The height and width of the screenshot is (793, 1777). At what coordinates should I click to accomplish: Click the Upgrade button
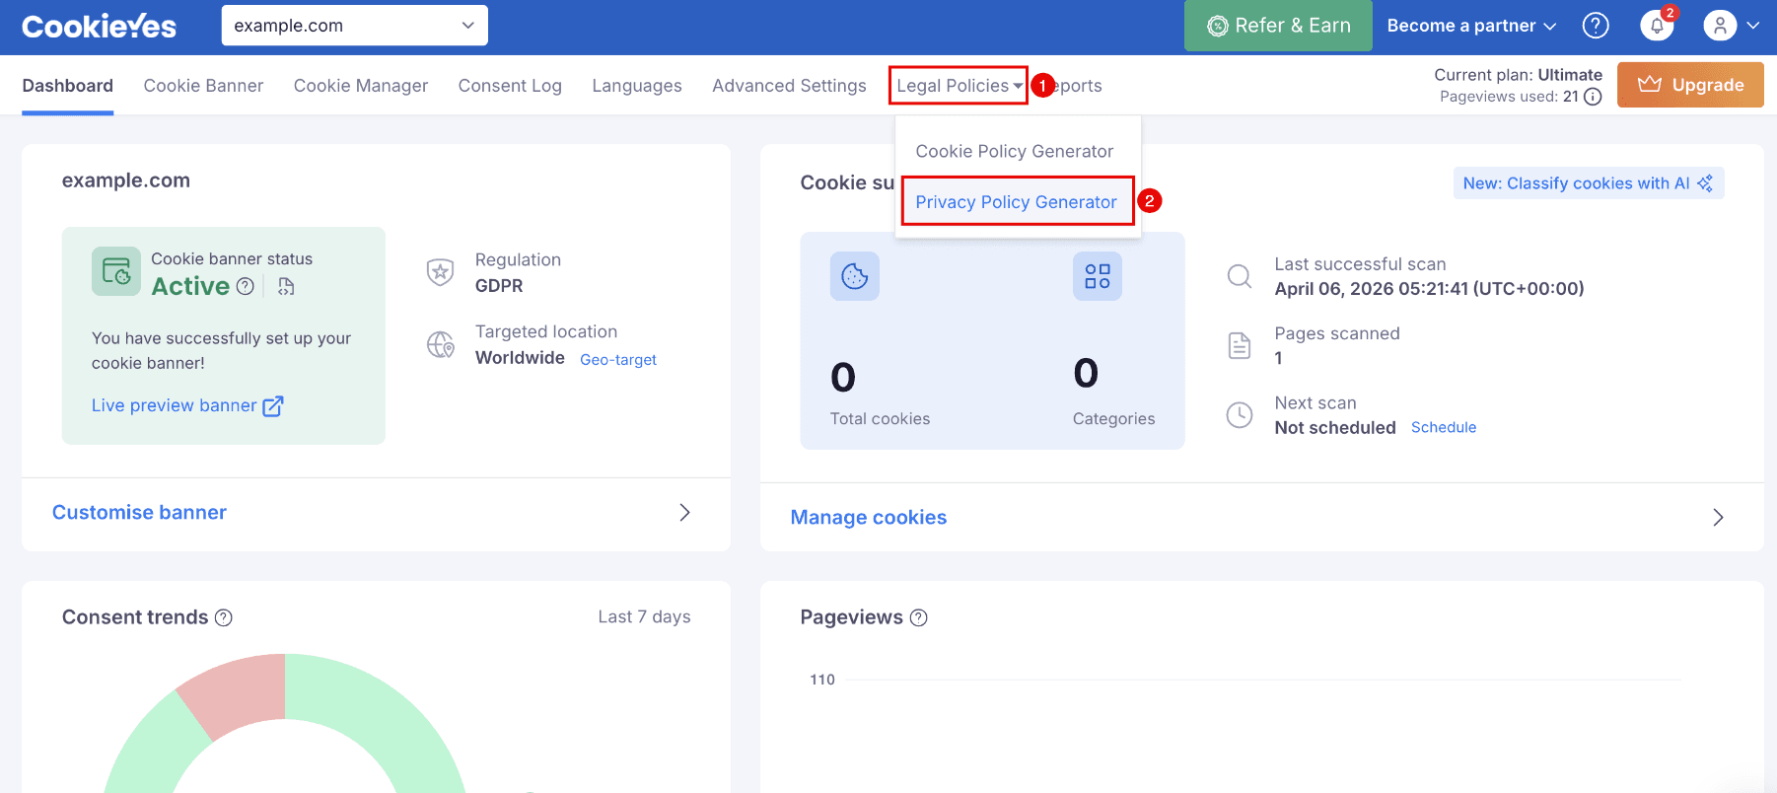pos(1690,85)
